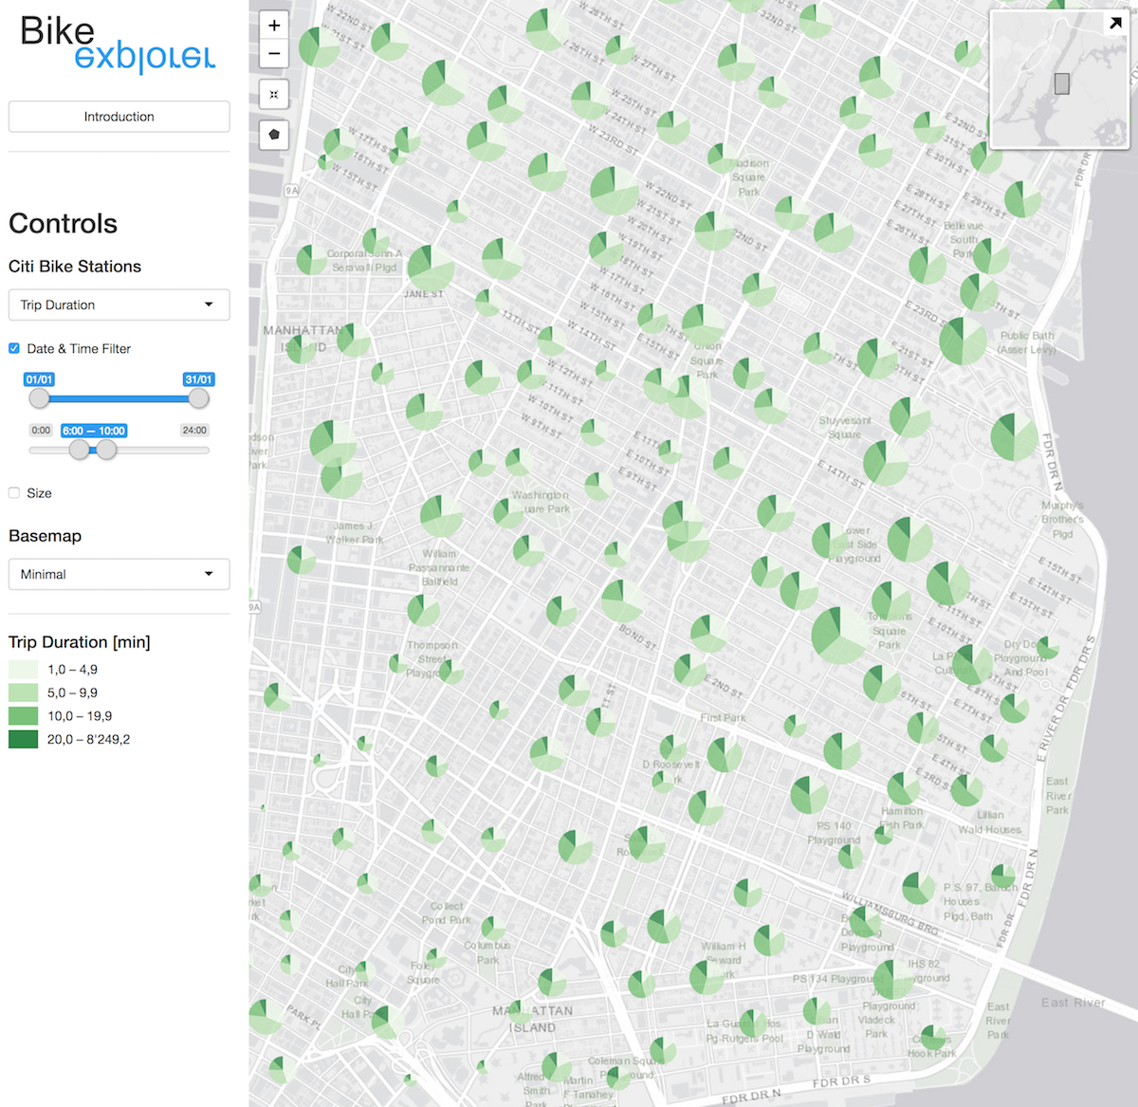This screenshot has height=1107, width=1138.
Task: Click the pie chart near First Park
Action: [x=725, y=755]
